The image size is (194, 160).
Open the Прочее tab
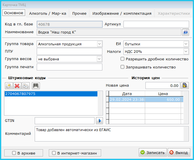coord(79,13)
